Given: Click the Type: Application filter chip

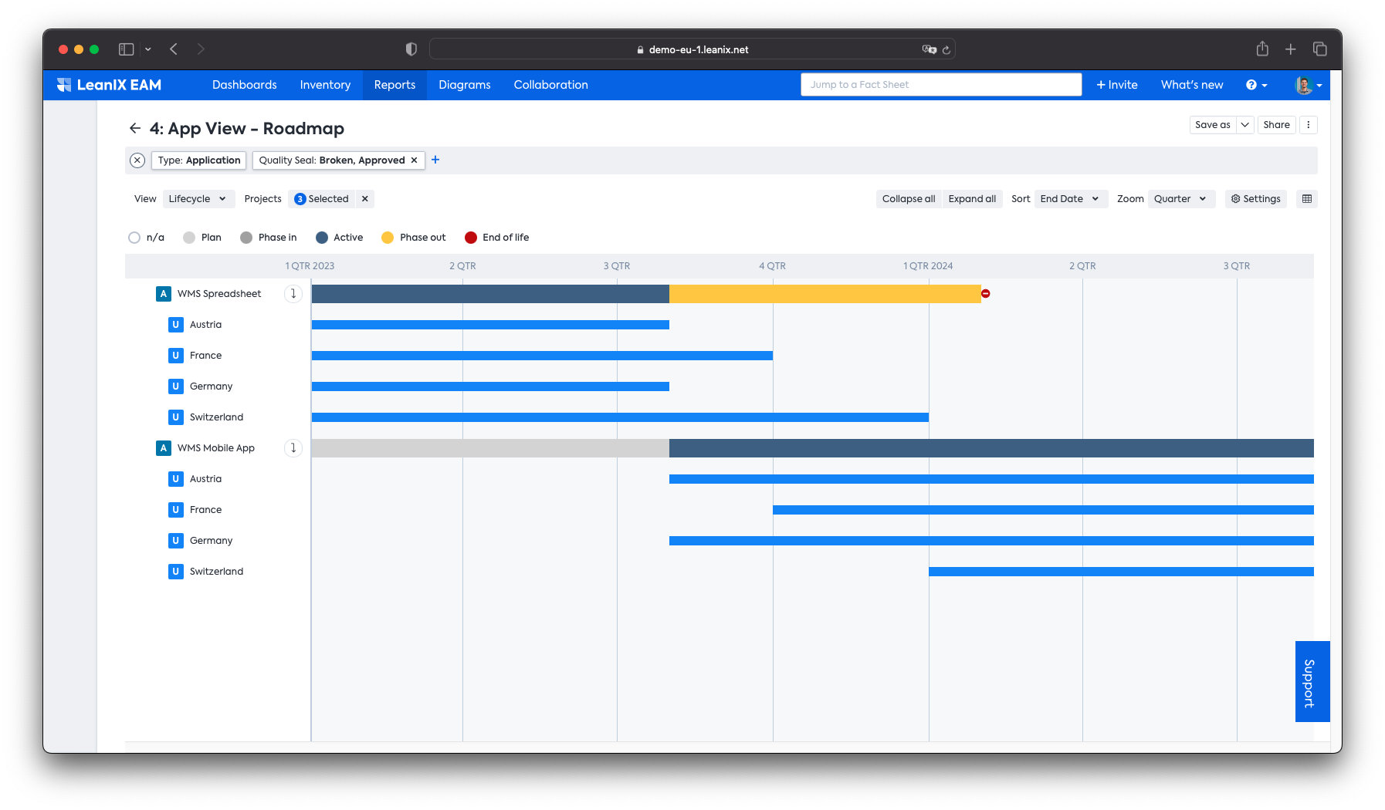Looking at the screenshot, I should pyautogui.click(x=199, y=160).
